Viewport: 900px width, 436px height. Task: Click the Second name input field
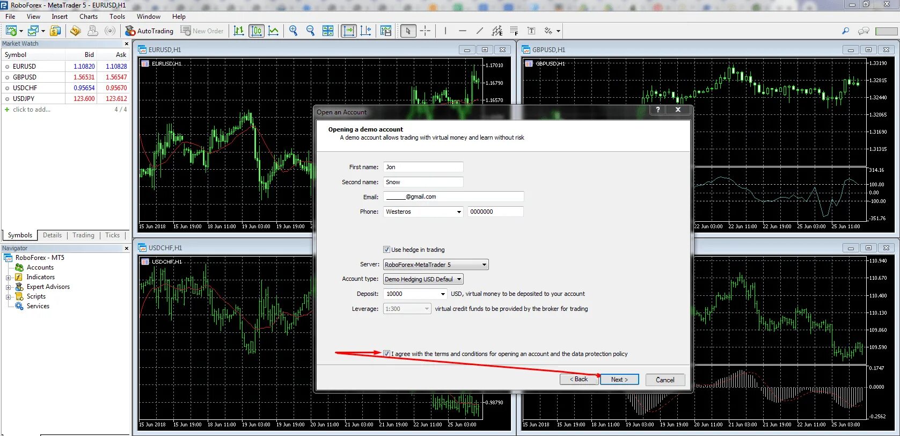[x=423, y=182]
